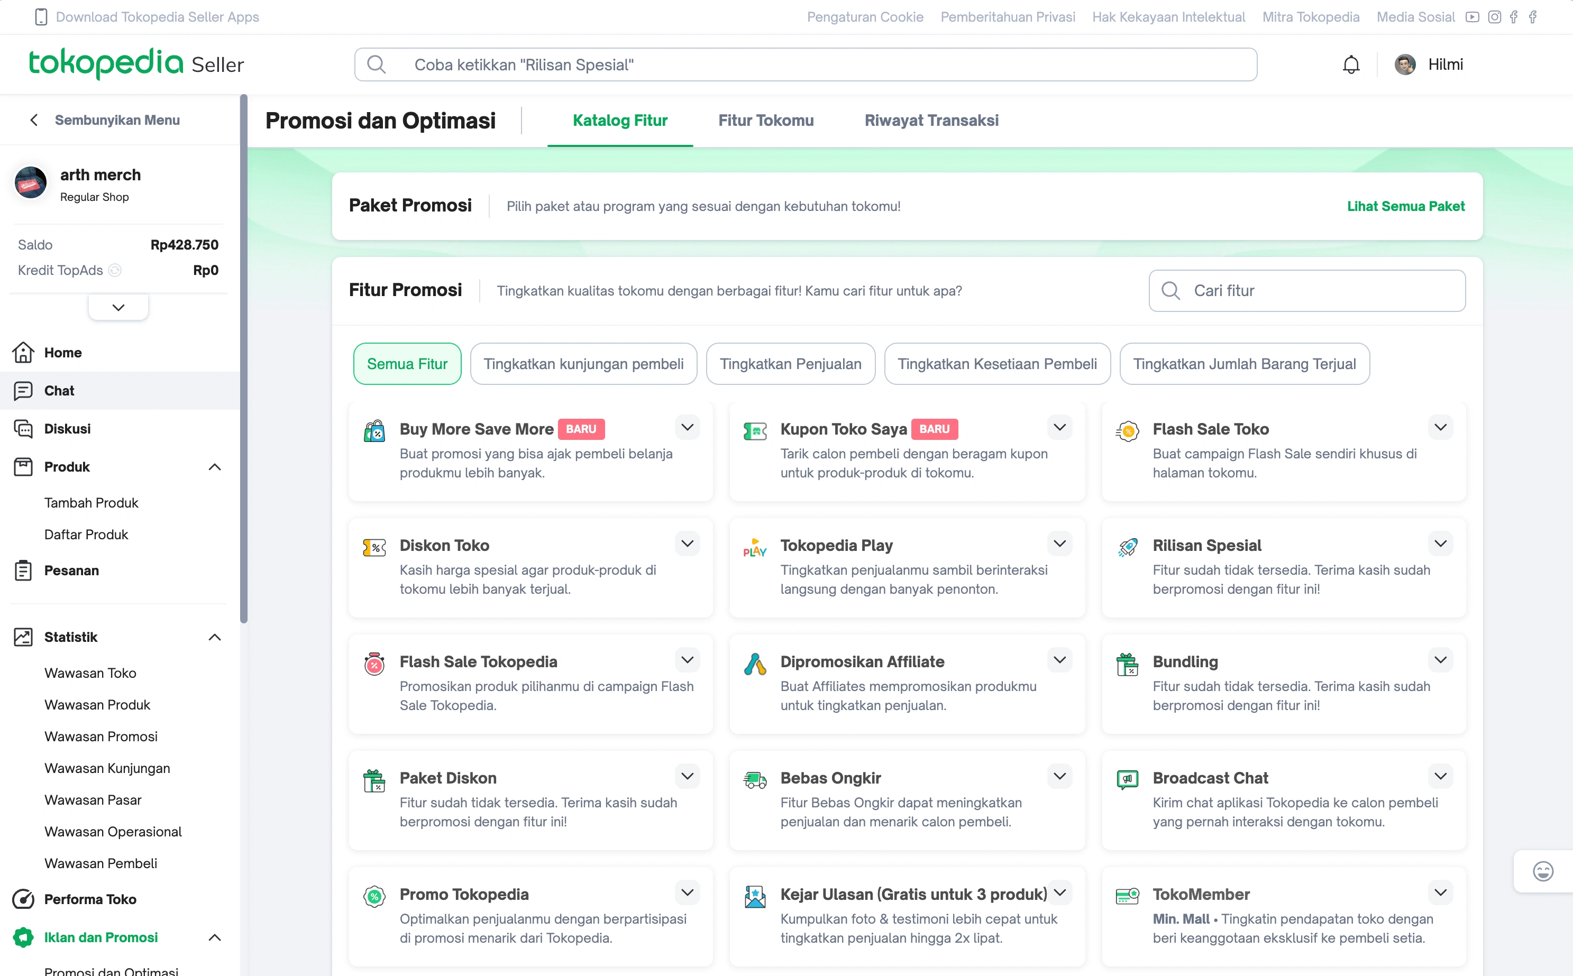Image resolution: width=1573 pixels, height=976 pixels.
Task: Switch to the Riwayat Transaksi tab
Action: pyautogui.click(x=931, y=121)
